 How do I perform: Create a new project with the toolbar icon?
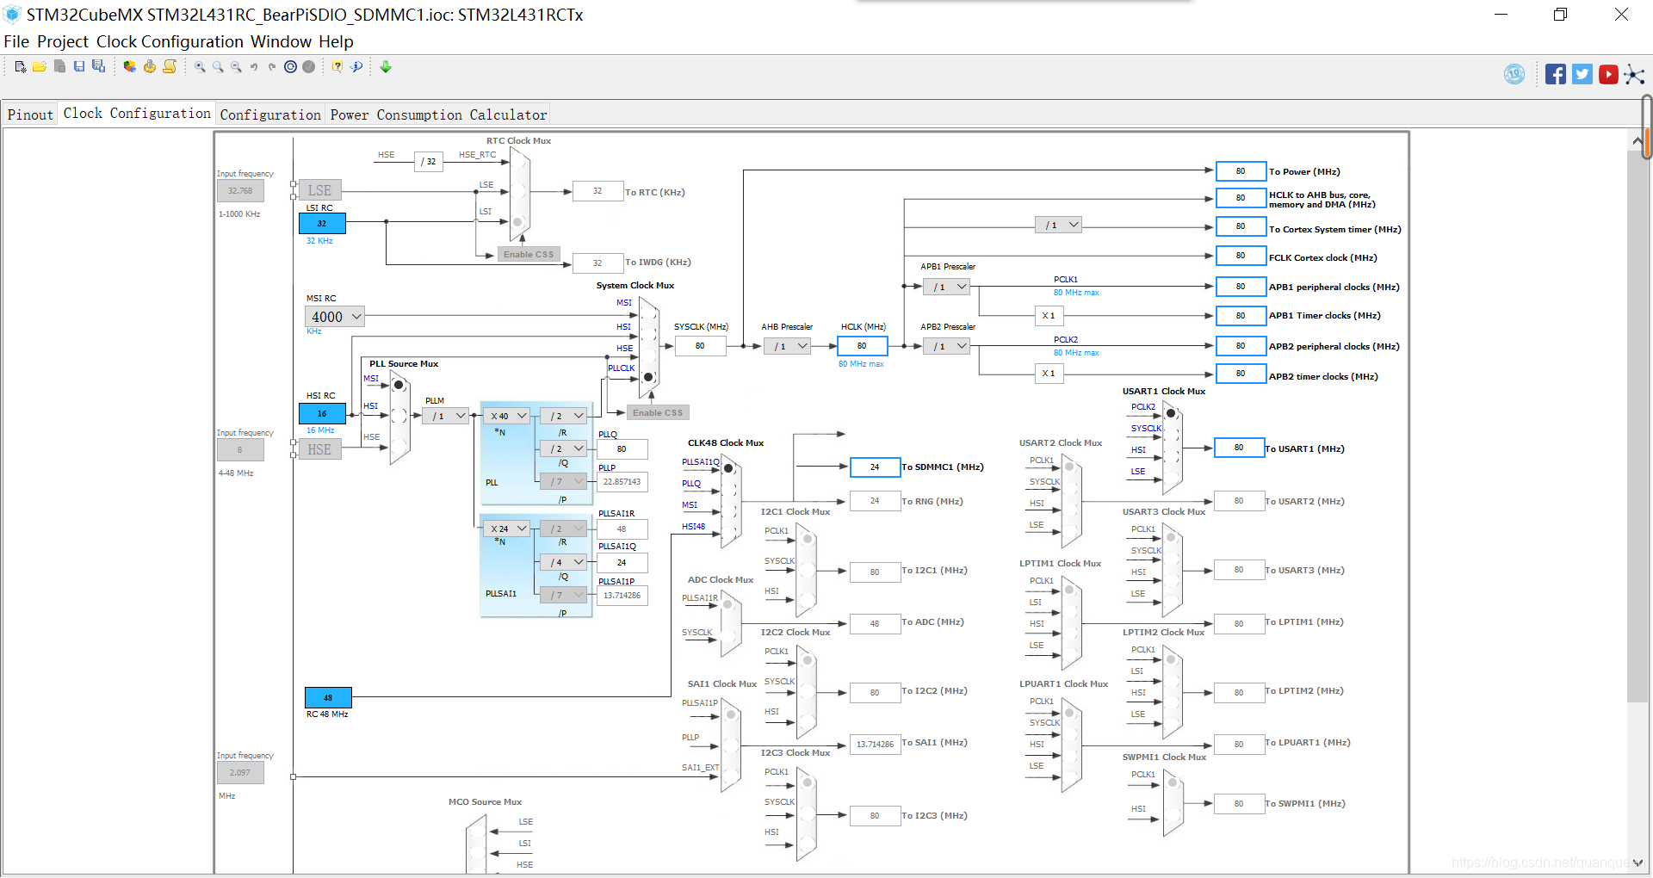click(20, 66)
